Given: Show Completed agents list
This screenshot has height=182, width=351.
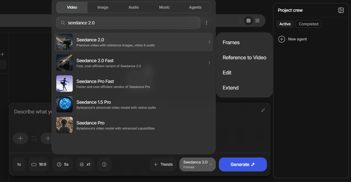Looking at the screenshot, I should [x=308, y=24].
